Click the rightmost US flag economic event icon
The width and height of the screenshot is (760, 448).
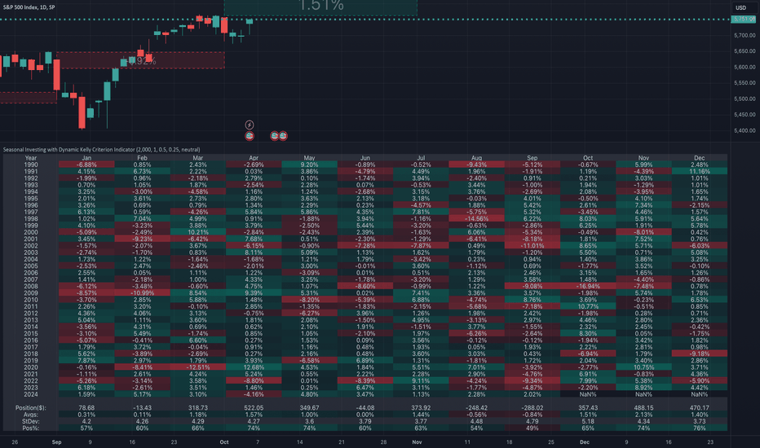pos(283,136)
